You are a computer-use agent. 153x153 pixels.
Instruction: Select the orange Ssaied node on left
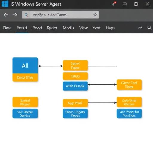tap(25, 102)
